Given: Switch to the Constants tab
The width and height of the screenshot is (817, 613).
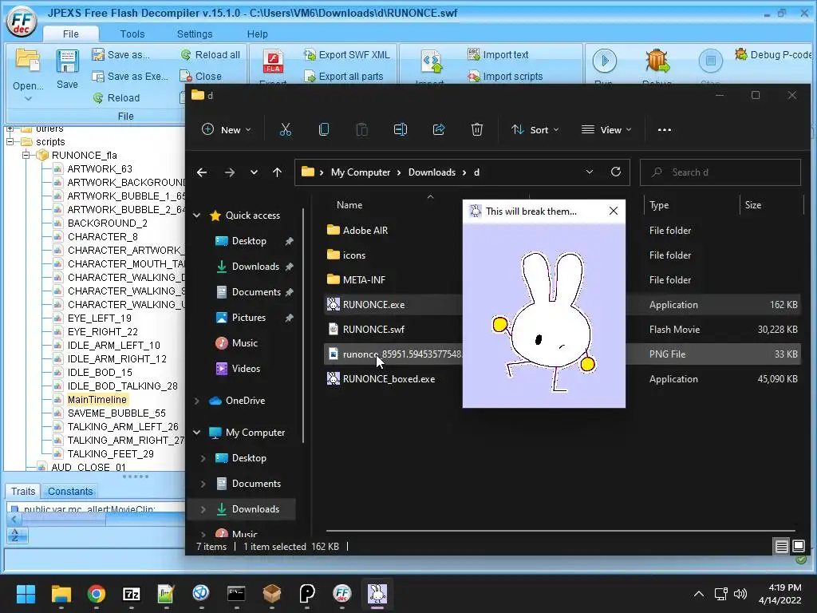Looking at the screenshot, I should pos(70,491).
